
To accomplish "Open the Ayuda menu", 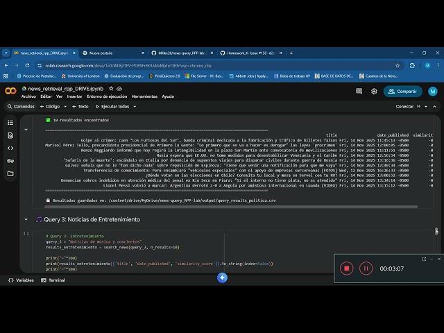I will [x=168, y=96].
